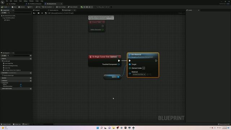Switch to the BP_ThirdPersonCharacter tab
Image resolution: width=231 pixels, height=130 pixels.
35,4
